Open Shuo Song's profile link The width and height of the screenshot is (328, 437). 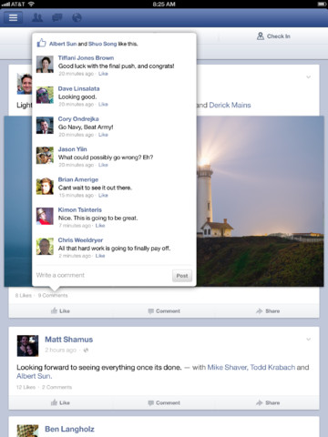(102, 44)
